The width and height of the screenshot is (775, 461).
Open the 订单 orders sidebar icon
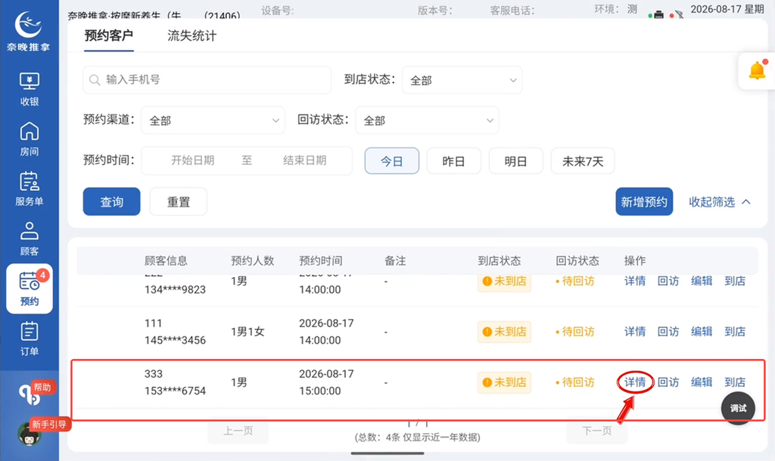[30, 339]
